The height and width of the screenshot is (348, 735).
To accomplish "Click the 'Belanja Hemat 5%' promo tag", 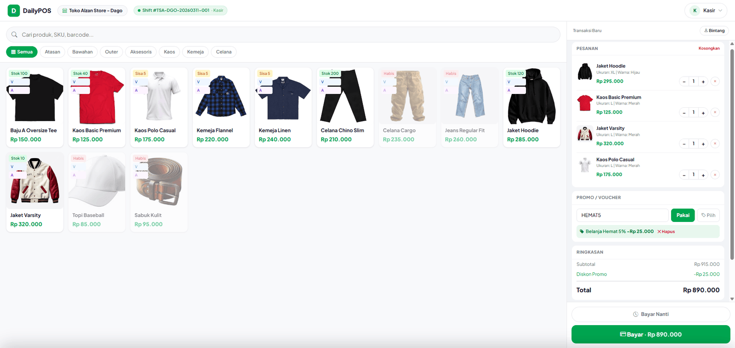I will click(605, 232).
